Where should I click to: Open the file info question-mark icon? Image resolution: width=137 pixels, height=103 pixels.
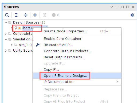click(44, 15)
